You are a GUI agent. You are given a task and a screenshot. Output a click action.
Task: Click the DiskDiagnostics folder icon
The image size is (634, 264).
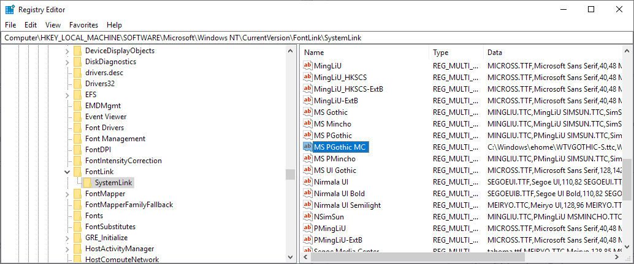click(x=78, y=62)
